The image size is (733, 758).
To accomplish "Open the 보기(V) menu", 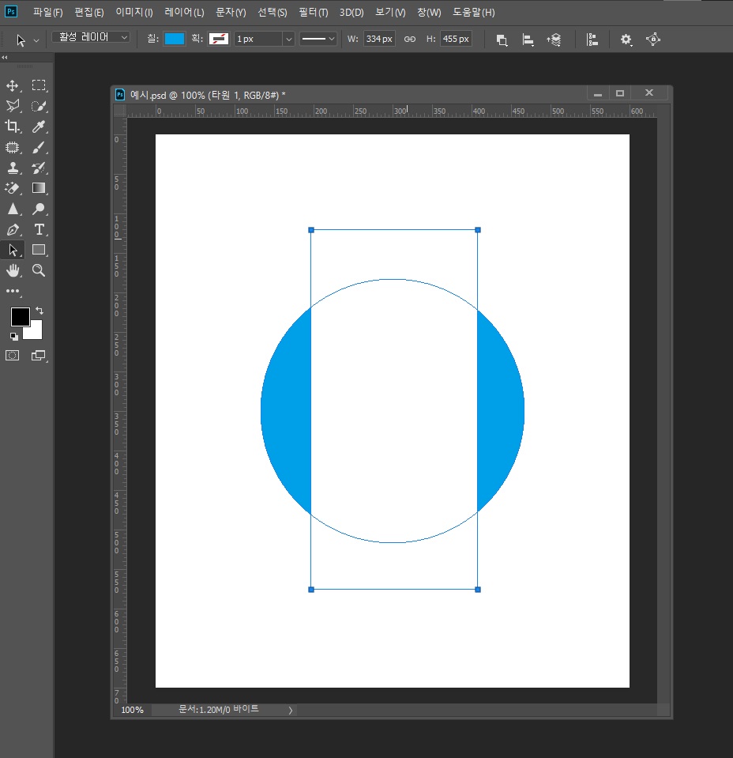I will click(x=390, y=13).
